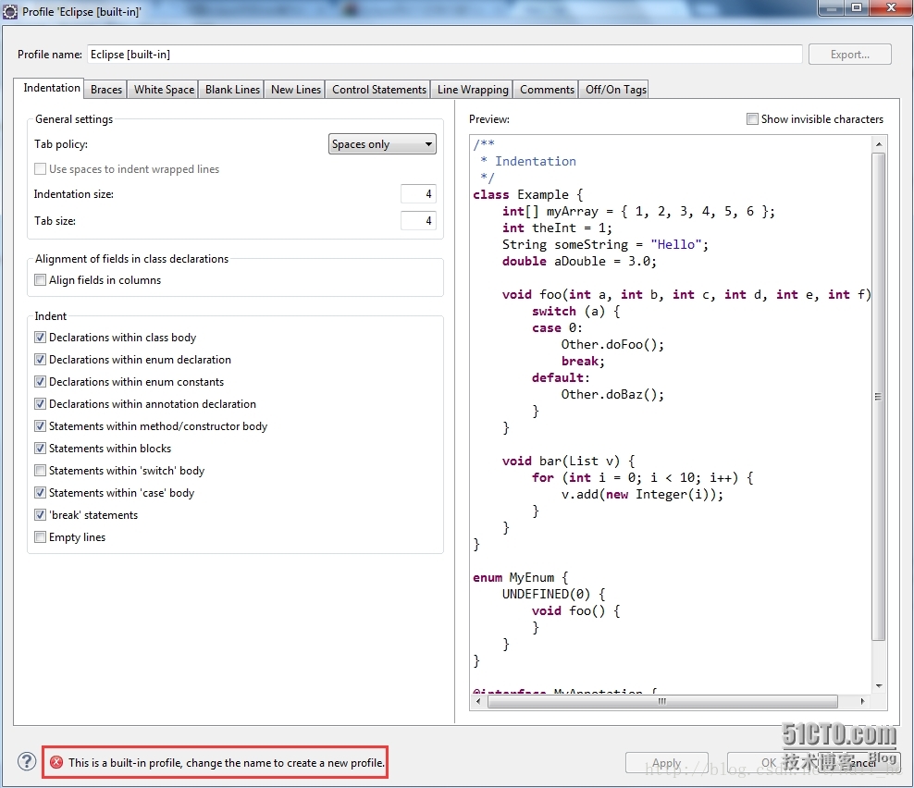The width and height of the screenshot is (914, 788).
Task: Click the preview scroll left arrow
Action: click(478, 701)
